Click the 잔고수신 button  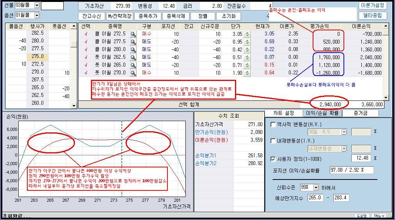coord(91,16)
